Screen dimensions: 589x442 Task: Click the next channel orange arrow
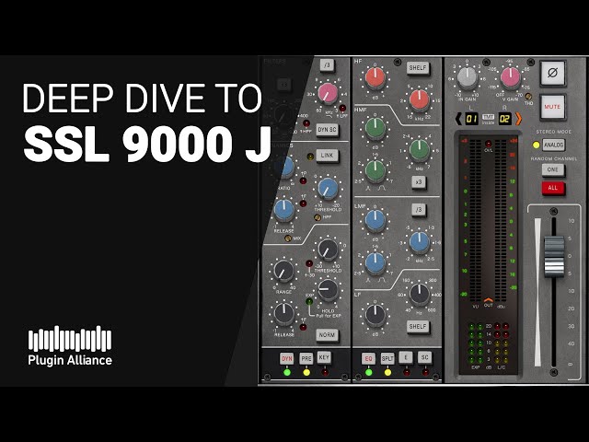519,119
